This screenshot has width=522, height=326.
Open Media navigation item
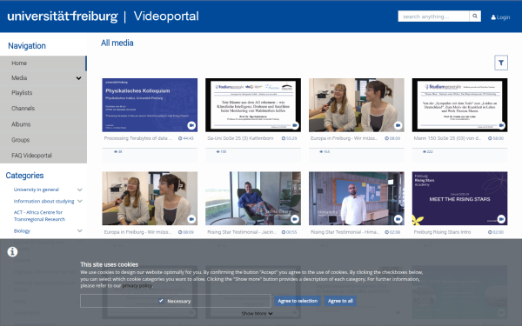(43, 78)
